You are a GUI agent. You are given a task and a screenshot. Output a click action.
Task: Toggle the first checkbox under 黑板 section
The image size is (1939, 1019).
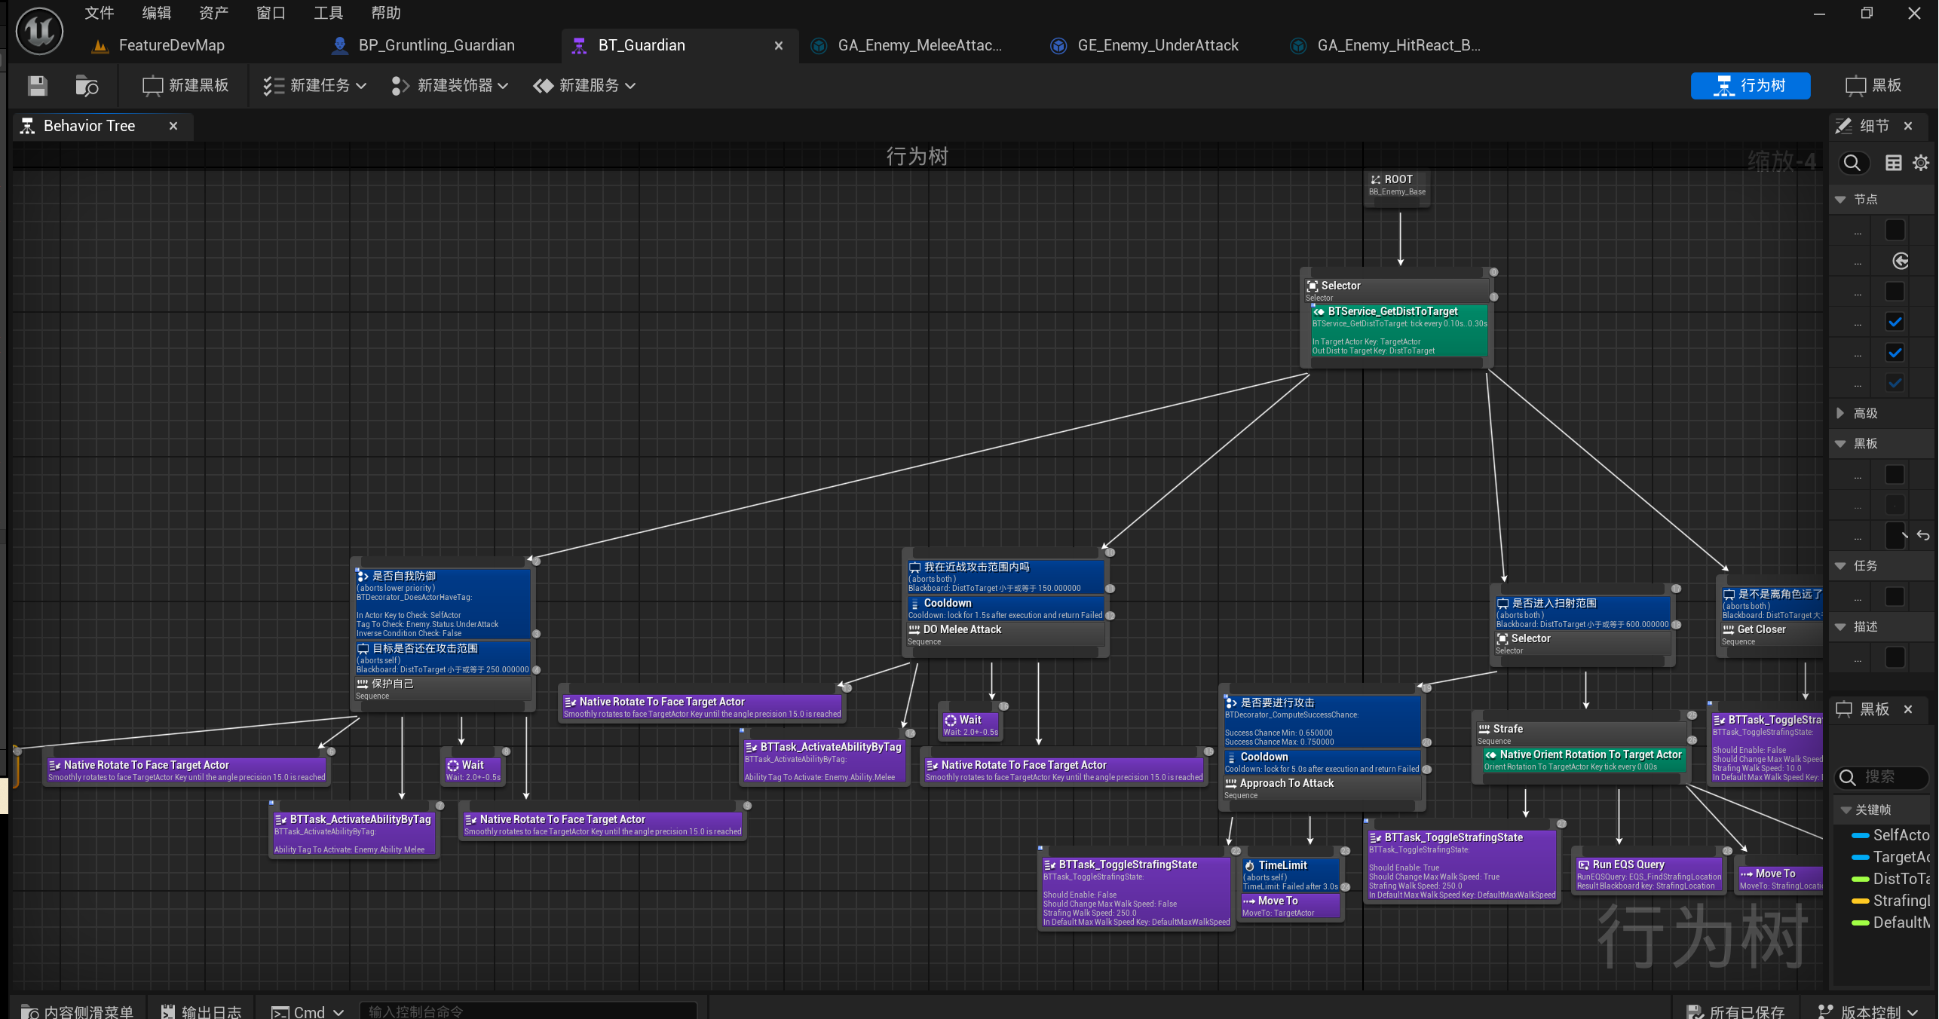click(1895, 475)
